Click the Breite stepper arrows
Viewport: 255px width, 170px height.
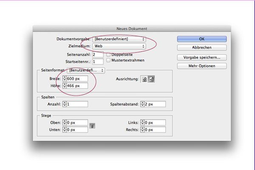65,79
